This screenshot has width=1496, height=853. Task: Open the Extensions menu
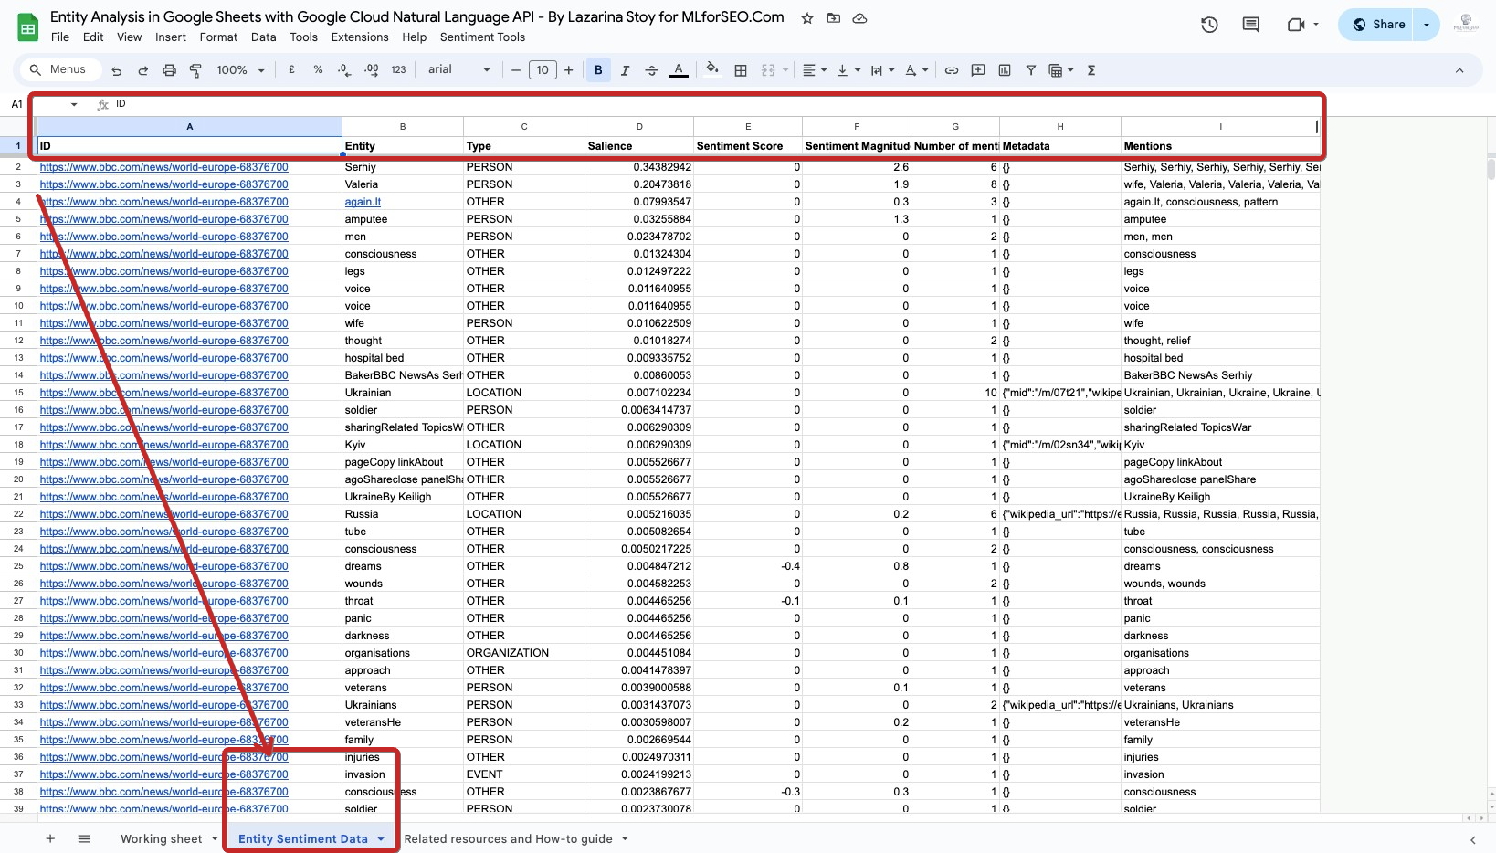click(360, 37)
